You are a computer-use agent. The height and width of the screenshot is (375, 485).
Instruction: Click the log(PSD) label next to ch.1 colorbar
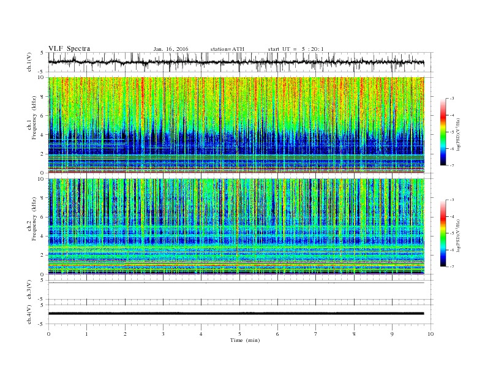[459, 134]
